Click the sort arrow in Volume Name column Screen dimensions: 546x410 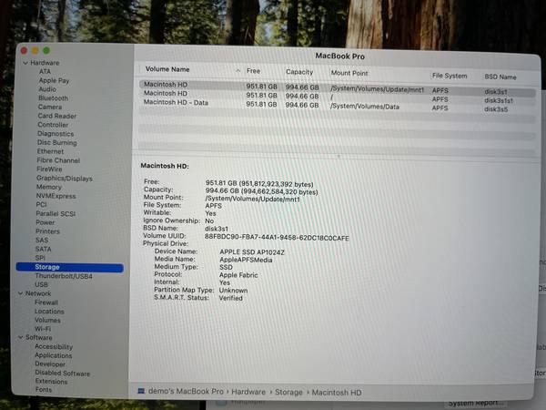point(238,70)
